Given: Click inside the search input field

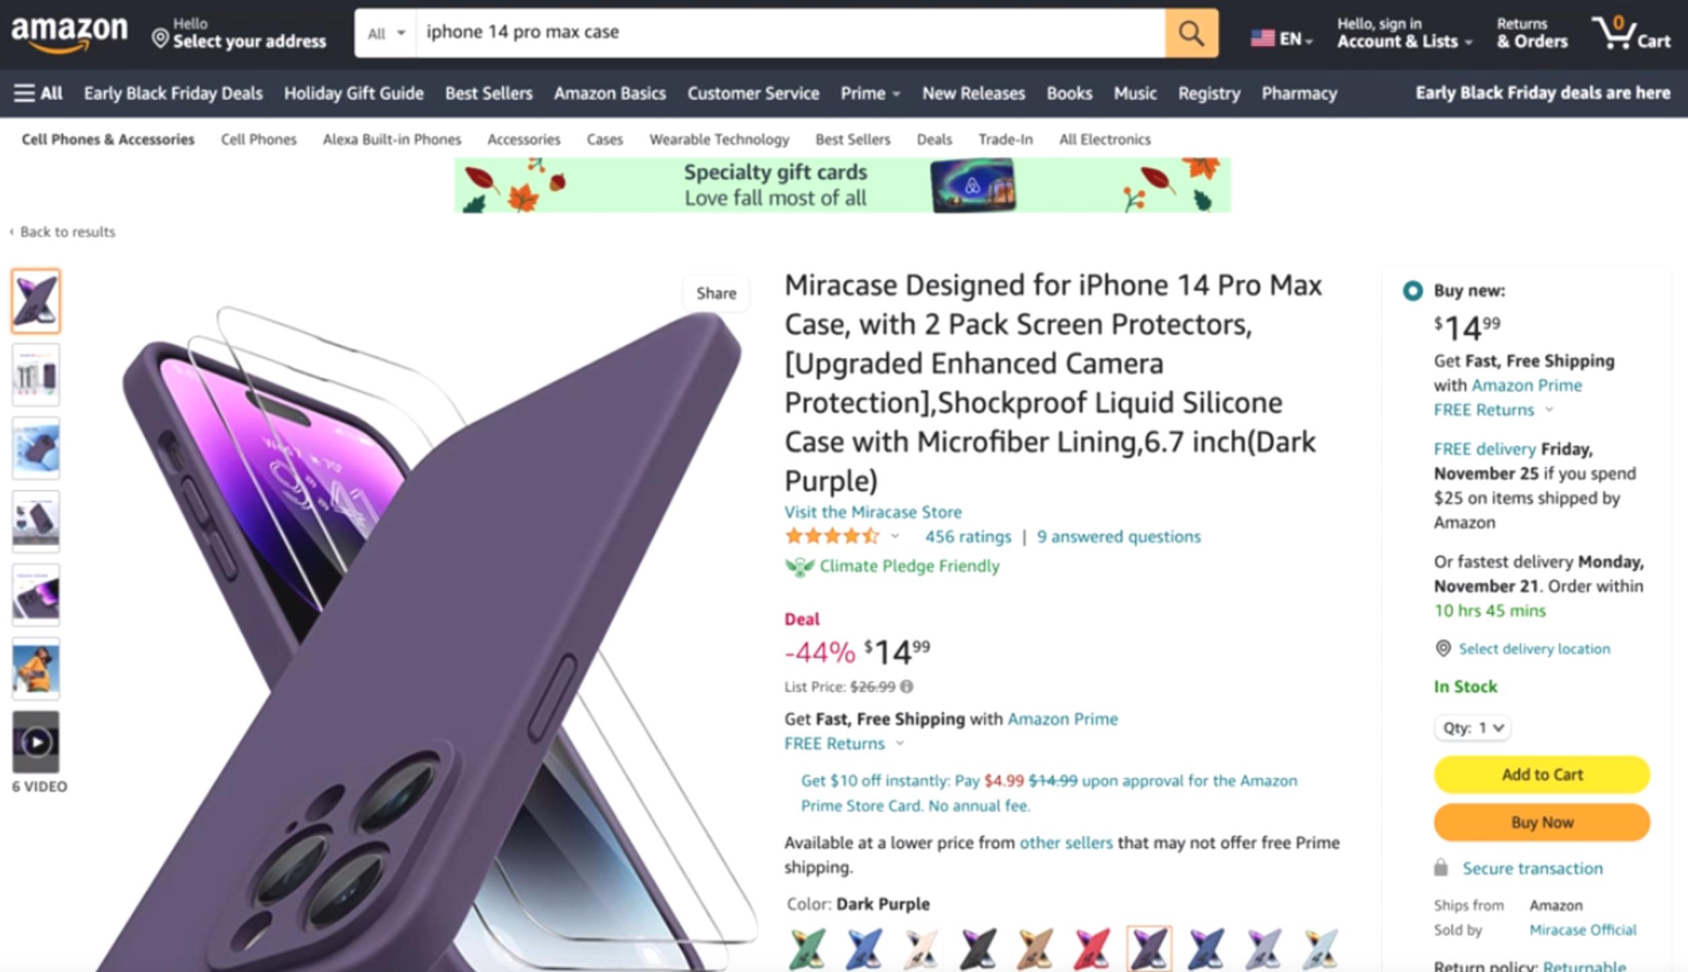Looking at the screenshot, I should [x=791, y=33].
